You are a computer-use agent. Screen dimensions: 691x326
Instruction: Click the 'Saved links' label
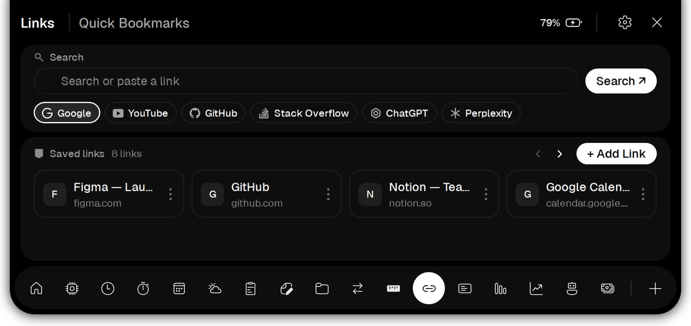pyautogui.click(x=77, y=154)
